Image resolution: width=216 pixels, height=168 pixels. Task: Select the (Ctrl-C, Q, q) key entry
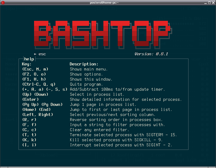(39, 84)
